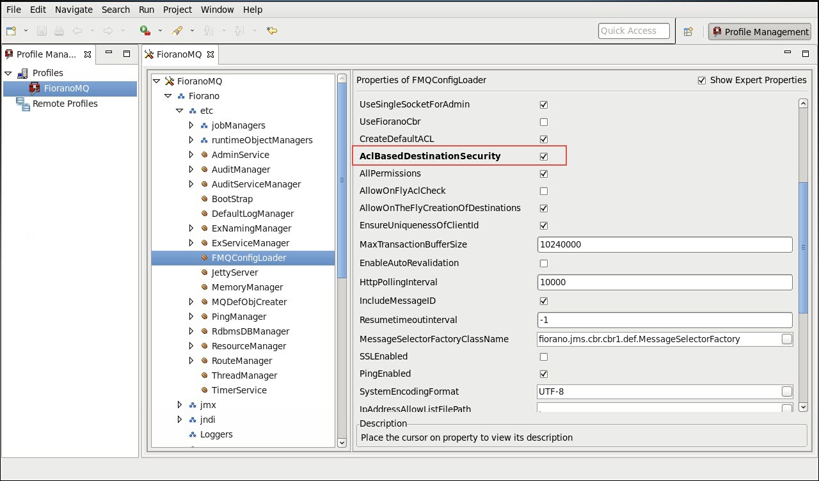Toggle UseSingleSocketForAdmin checkbox
819x481 pixels.
544,104
